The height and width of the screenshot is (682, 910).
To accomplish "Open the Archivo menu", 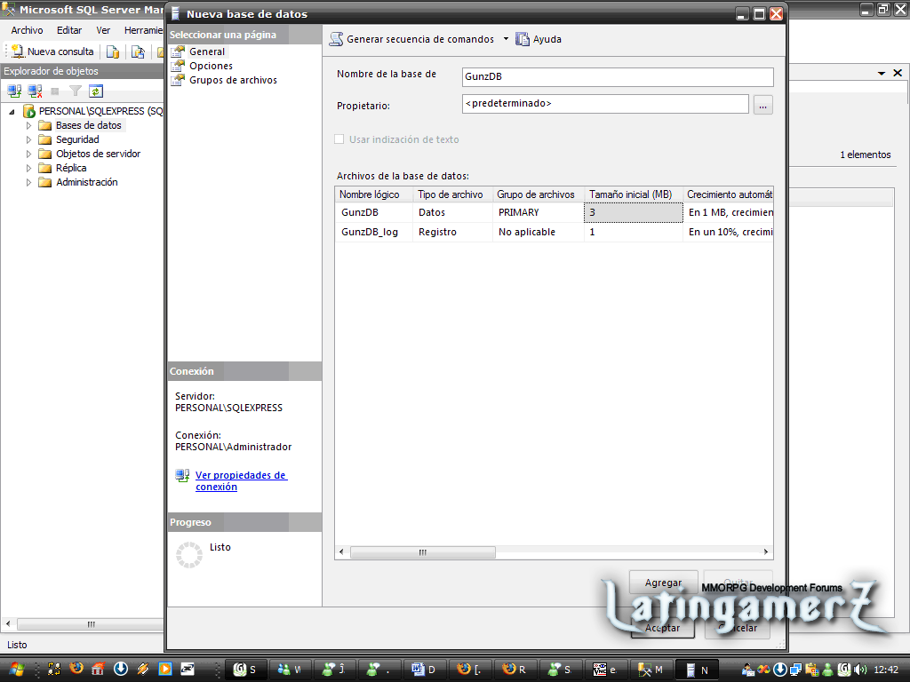I will [27, 30].
